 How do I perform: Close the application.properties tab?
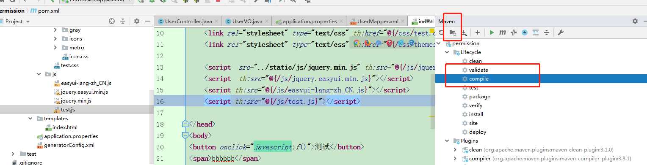[341, 21]
